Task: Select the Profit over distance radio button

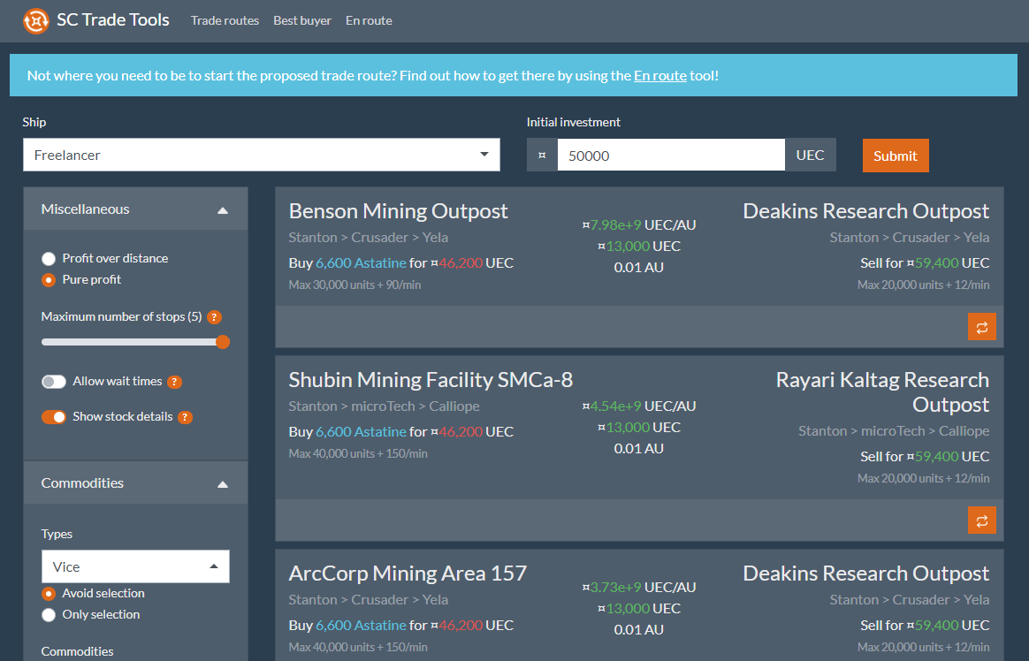Action: coord(49,258)
